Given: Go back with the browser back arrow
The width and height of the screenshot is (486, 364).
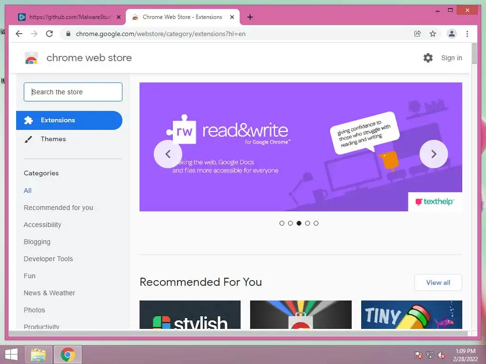Looking at the screenshot, I should coord(19,34).
